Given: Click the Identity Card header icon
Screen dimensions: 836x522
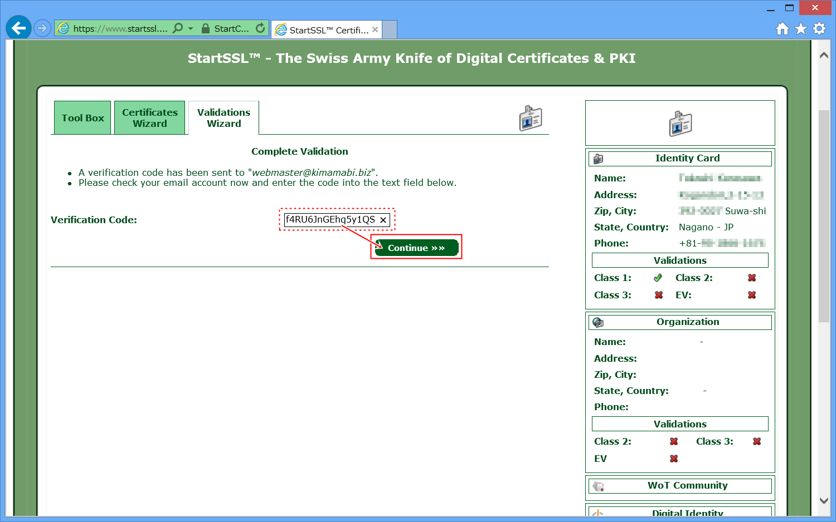Looking at the screenshot, I should tap(599, 159).
